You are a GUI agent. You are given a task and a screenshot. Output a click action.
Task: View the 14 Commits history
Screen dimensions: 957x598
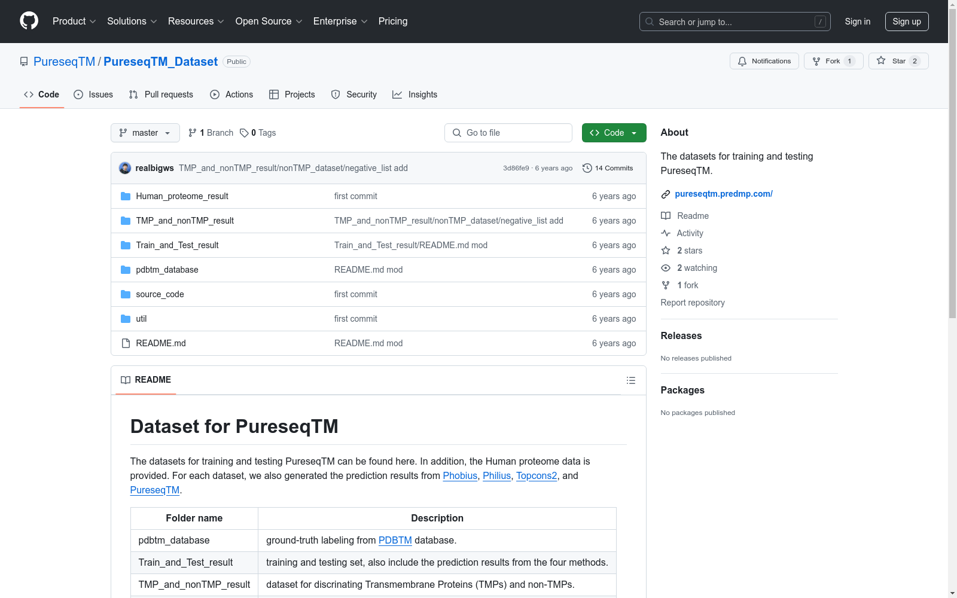click(608, 168)
